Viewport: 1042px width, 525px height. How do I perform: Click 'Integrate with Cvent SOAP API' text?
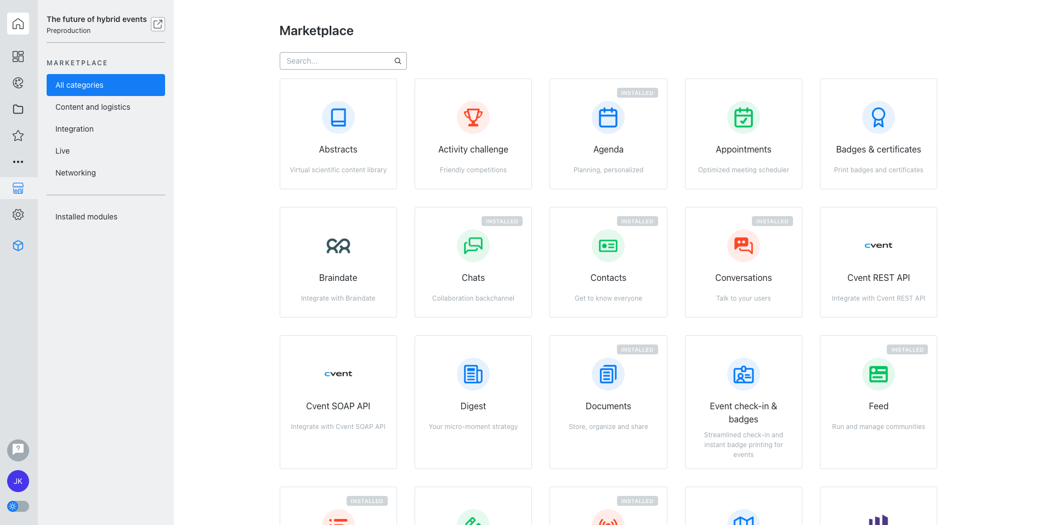pyautogui.click(x=338, y=427)
